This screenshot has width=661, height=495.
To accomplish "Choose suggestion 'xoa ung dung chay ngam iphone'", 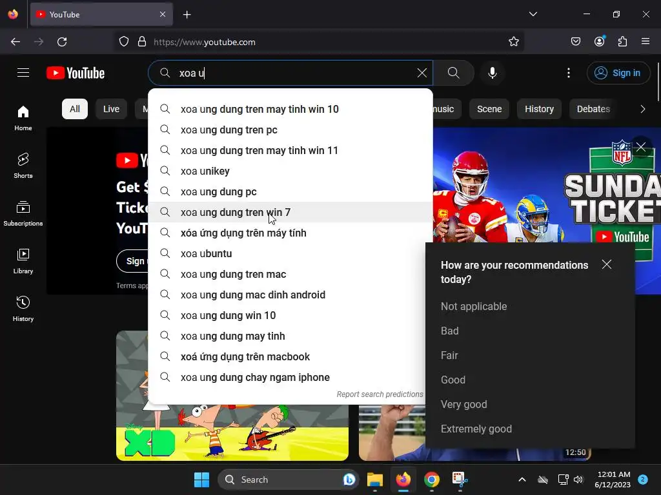I will click(287, 377).
